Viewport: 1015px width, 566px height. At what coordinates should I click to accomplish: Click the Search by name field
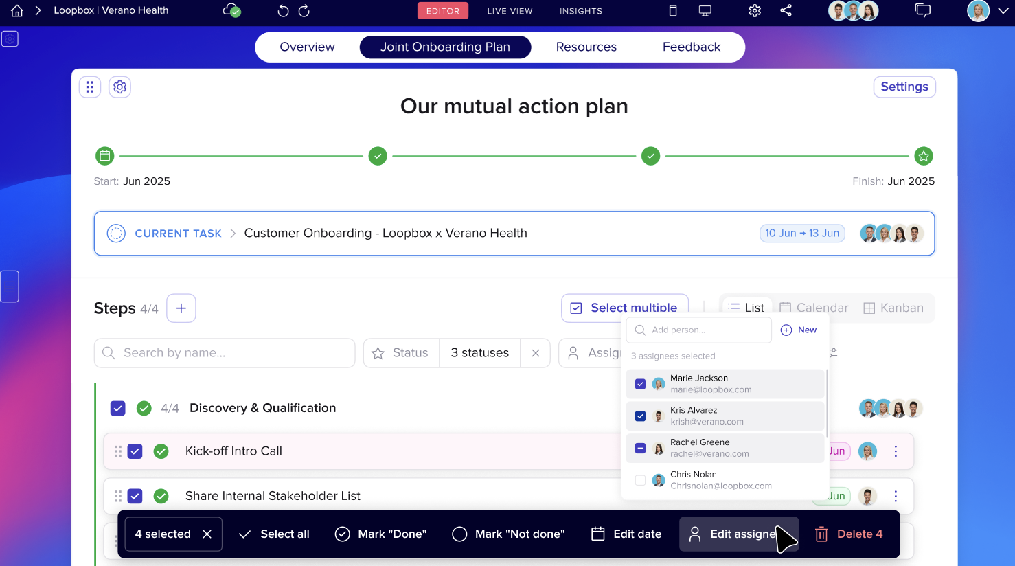click(x=225, y=353)
